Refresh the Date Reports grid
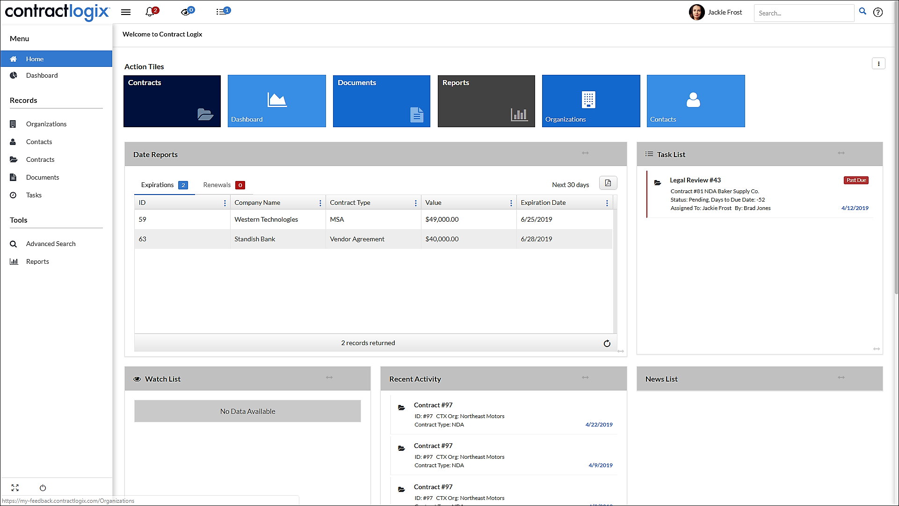Screen dimensions: 899x506 pyautogui.click(x=607, y=343)
